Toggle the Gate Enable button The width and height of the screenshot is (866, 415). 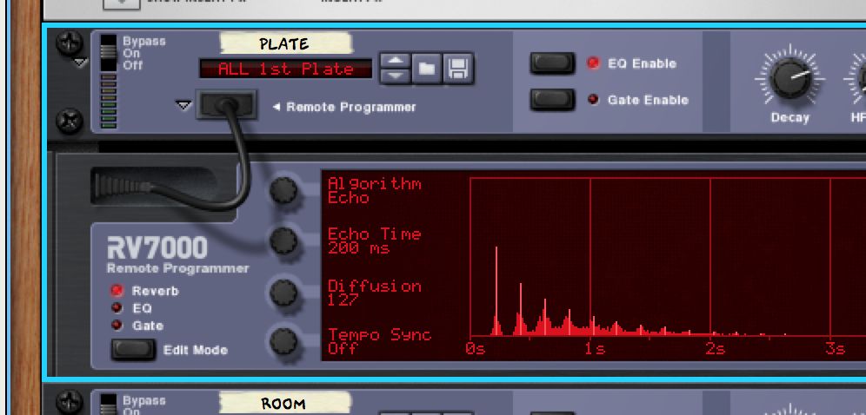(x=552, y=100)
